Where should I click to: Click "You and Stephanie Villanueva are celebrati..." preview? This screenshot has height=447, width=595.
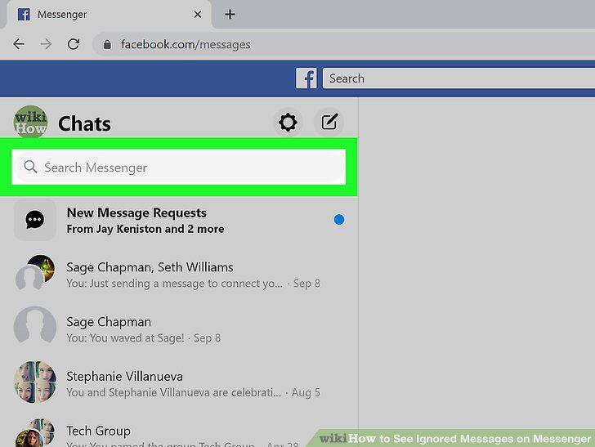click(174, 393)
